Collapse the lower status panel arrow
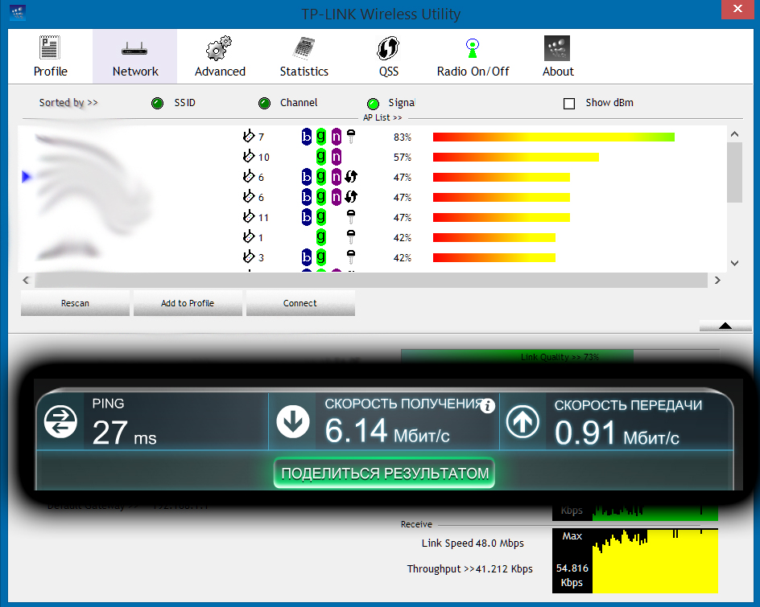This screenshot has width=760, height=607. coord(725,326)
